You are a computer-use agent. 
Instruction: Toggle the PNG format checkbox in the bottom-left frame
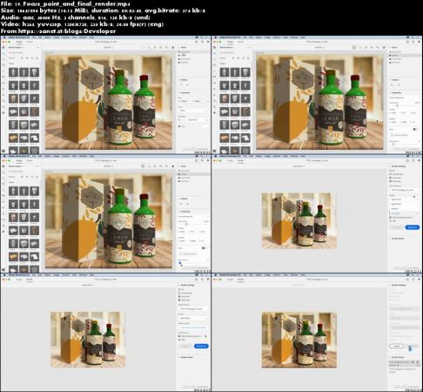(x=179, y=340)
